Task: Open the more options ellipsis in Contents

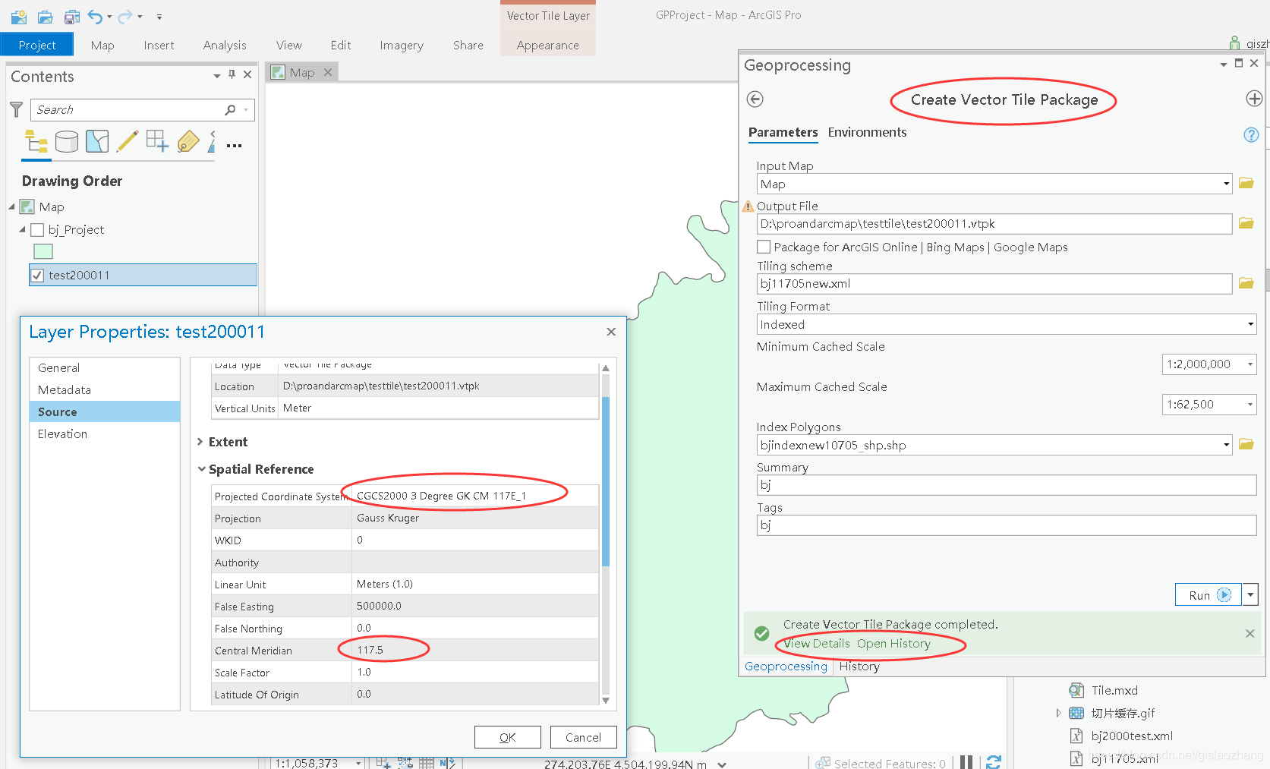Action: (234, 145)
